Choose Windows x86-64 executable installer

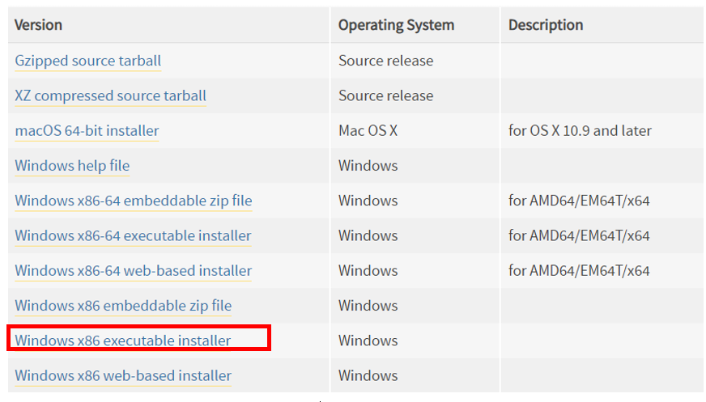coord(133,235)
